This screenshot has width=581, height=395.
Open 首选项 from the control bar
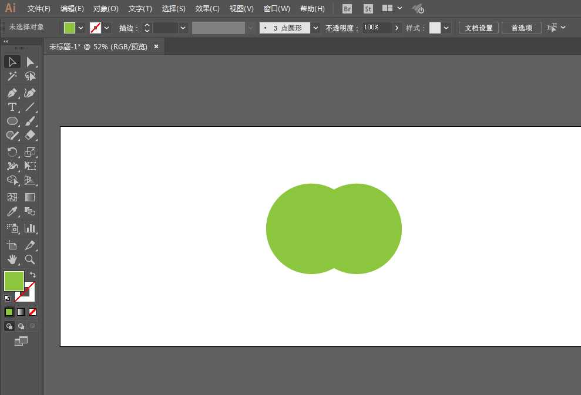[x=521, y=27]
